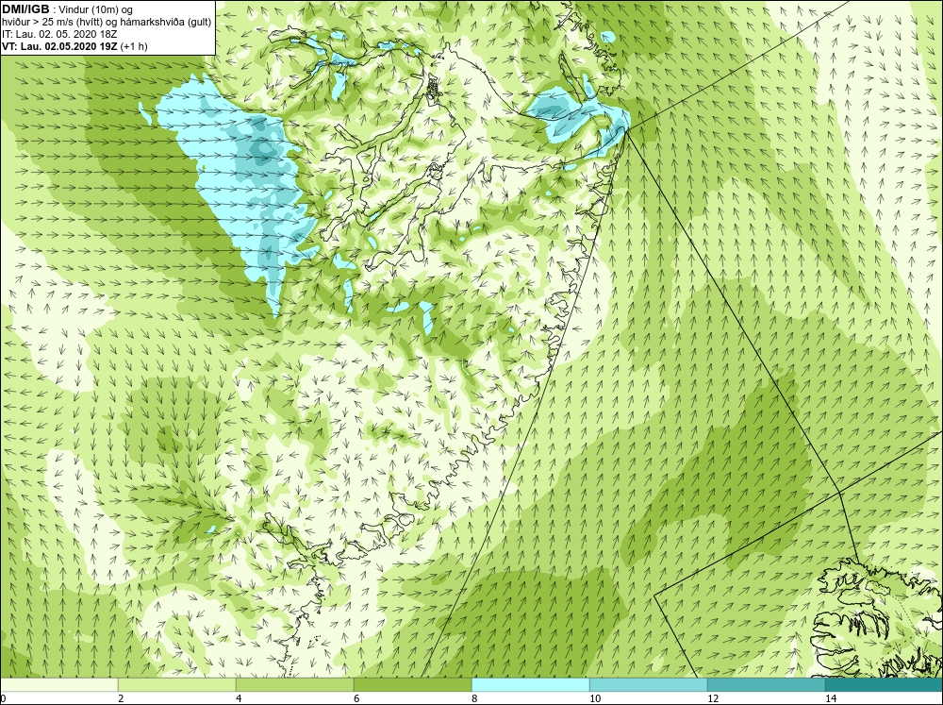Click the 8–10 m/s light cyan swatch
943x705 pixels.
pos(530,685)
